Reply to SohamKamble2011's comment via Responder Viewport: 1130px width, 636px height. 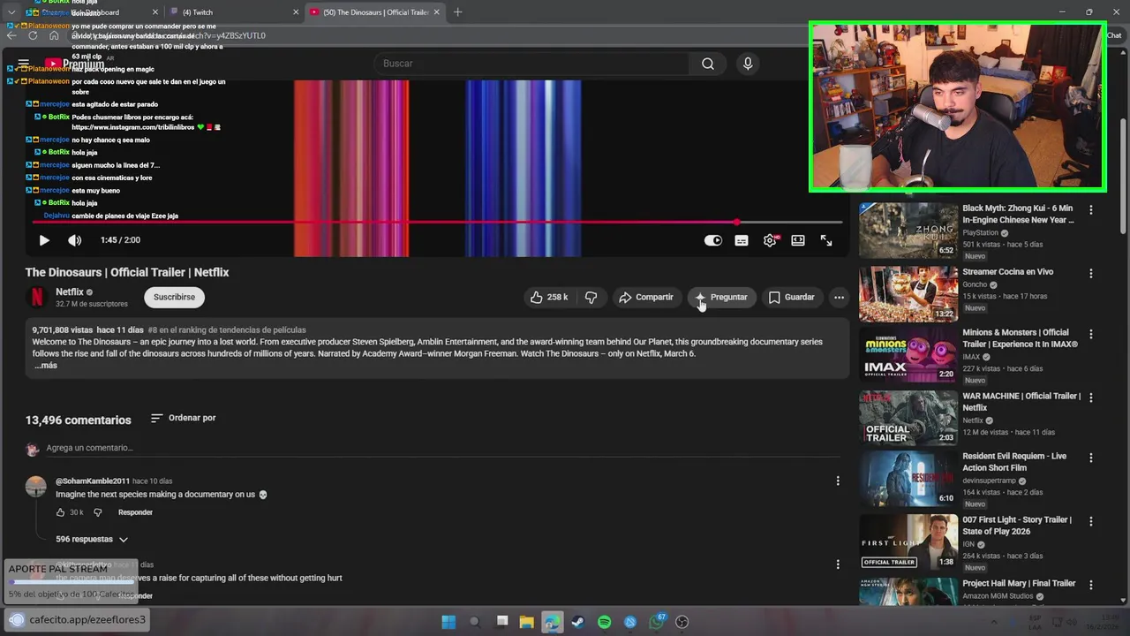pos(135,512)
